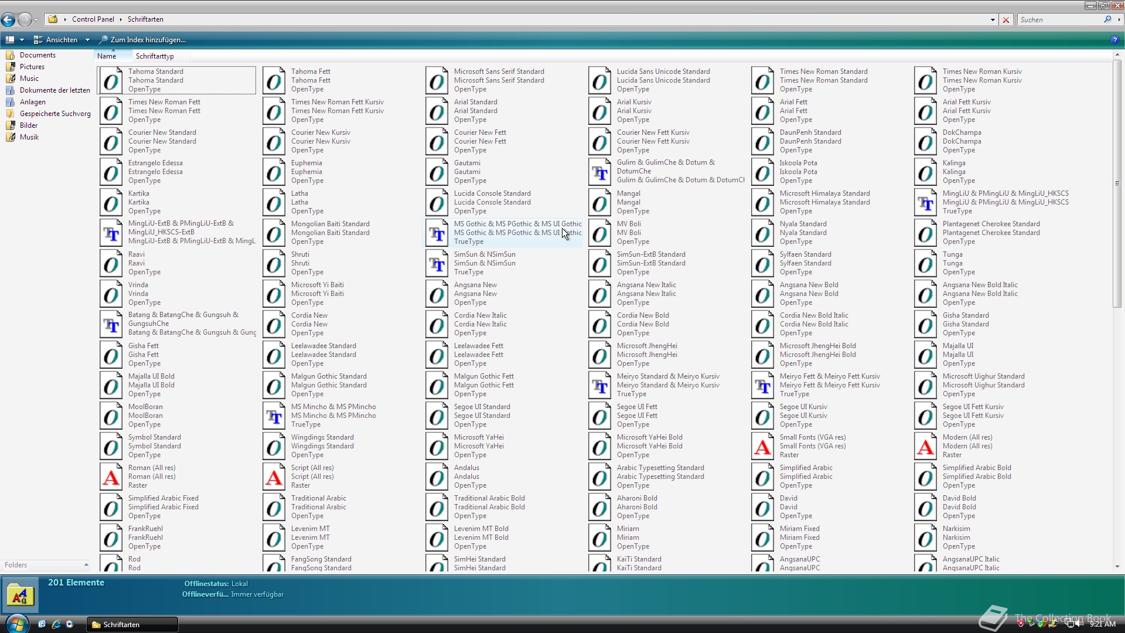1125x633 pixels.
Task: Click the system tray clock
Action: [x=1102, y=624]
